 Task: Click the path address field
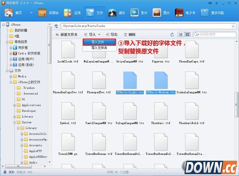tap(148, 26)
